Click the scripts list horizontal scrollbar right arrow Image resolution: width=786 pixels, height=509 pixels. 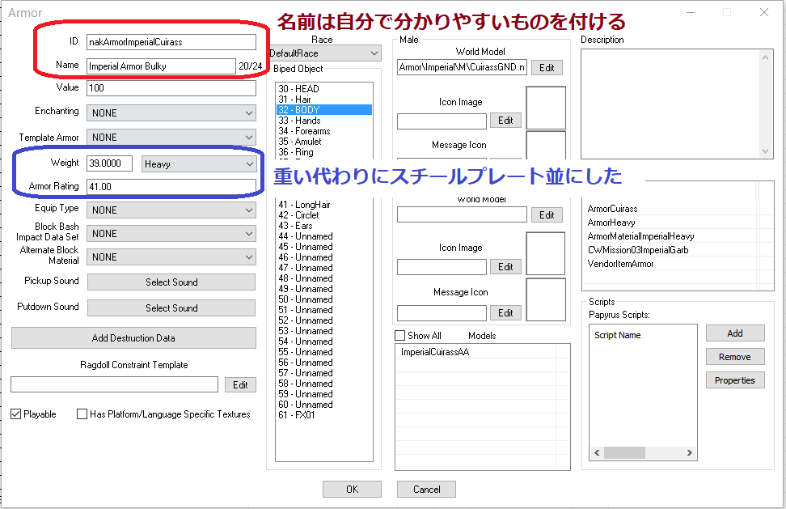click(x=690, y=453)
